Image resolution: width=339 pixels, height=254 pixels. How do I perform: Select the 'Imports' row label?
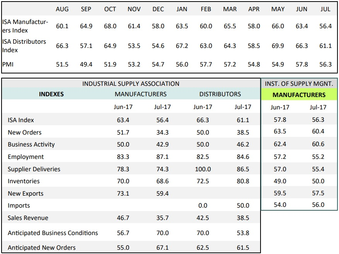[x=19, y=206]
